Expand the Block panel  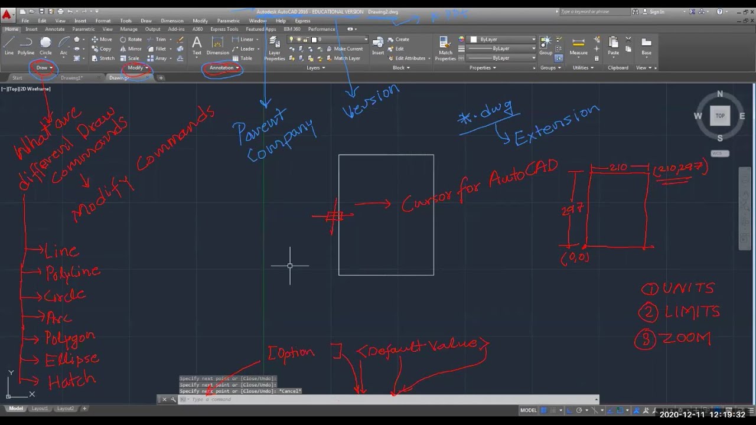pos(401,68)
